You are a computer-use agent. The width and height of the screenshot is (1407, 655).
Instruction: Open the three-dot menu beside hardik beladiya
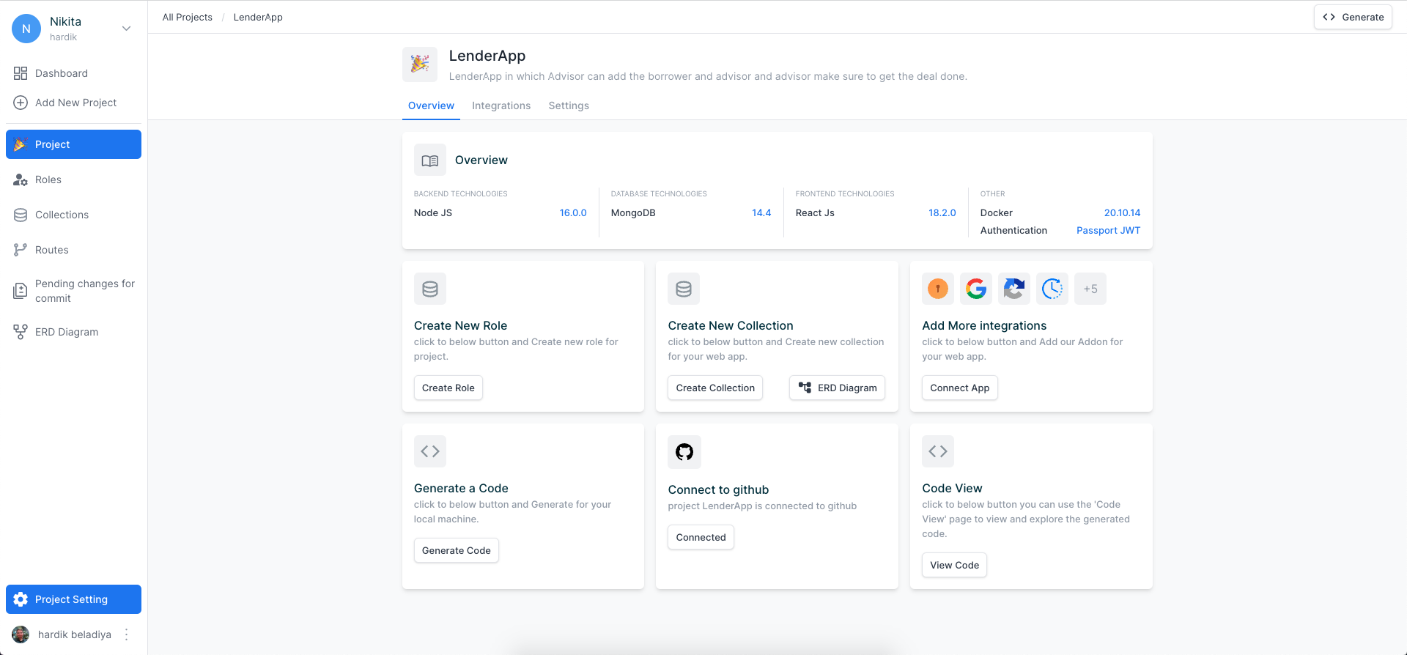(x=126, y=634)
